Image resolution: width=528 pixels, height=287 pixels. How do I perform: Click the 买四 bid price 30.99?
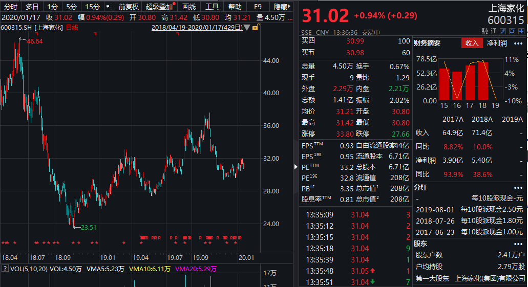[355, 41]
